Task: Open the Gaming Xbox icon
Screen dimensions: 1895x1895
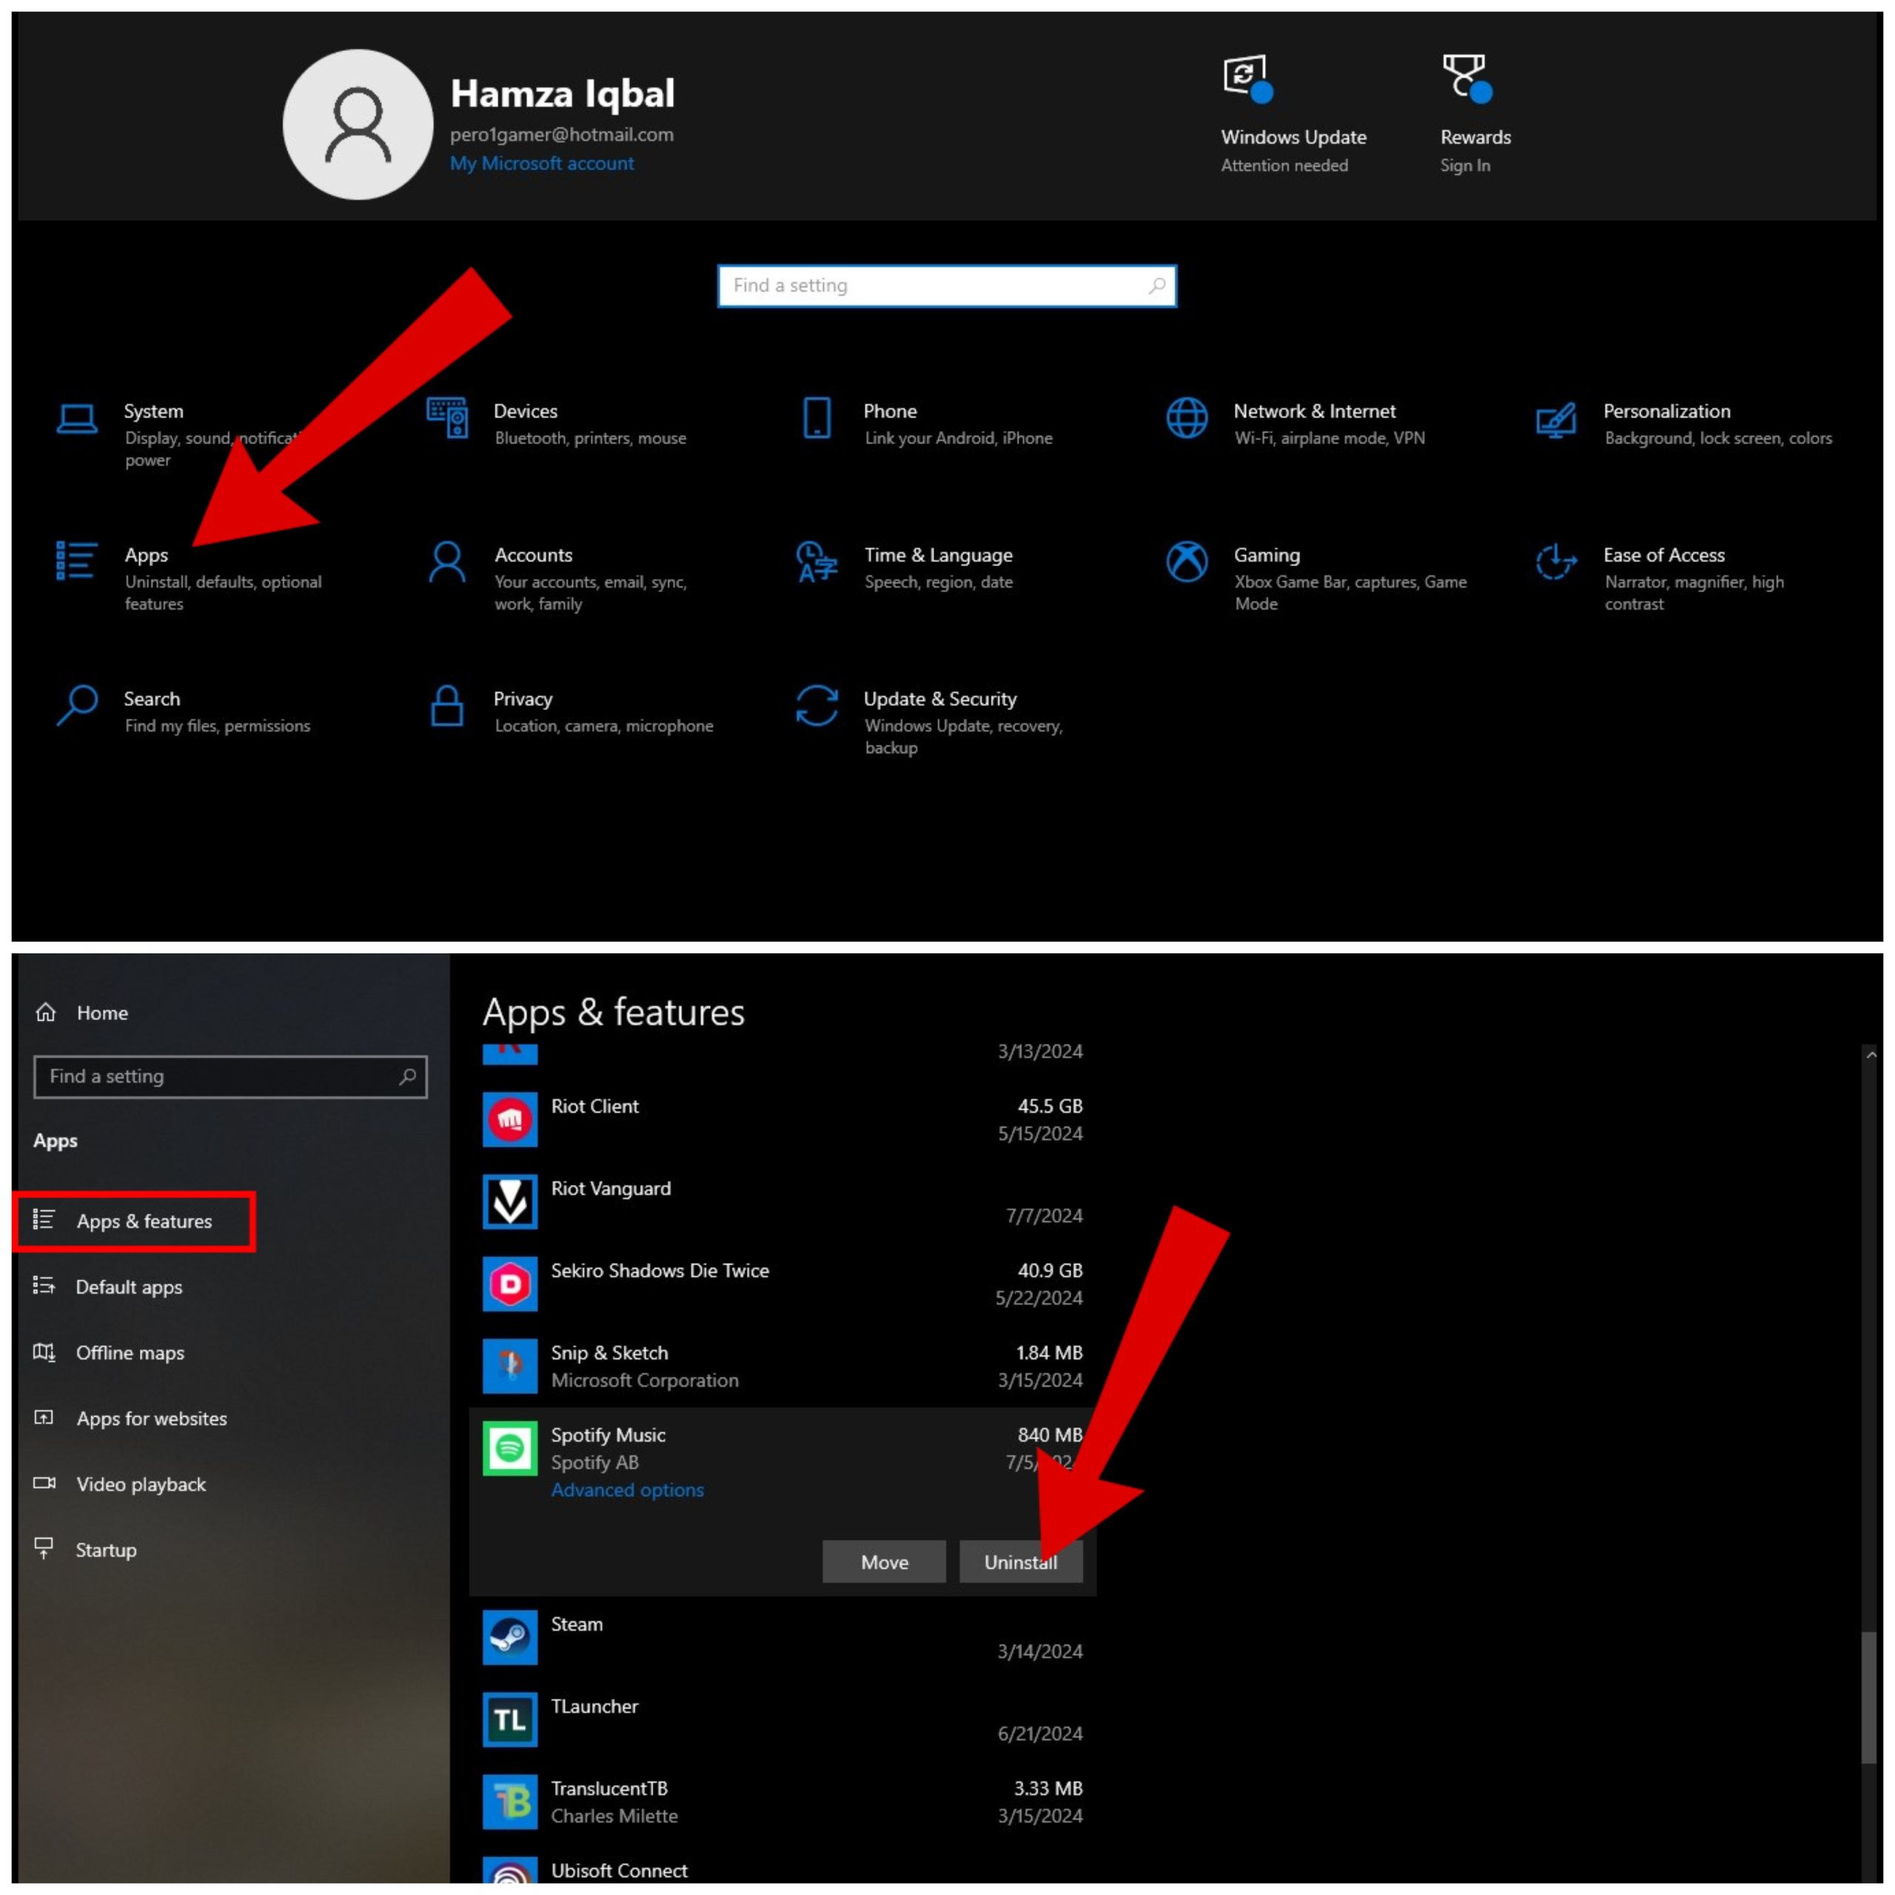Action: click(1187, 562)
